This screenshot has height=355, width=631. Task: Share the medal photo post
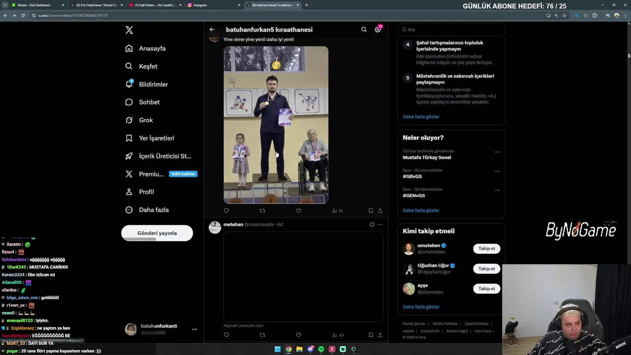[380, 211]
